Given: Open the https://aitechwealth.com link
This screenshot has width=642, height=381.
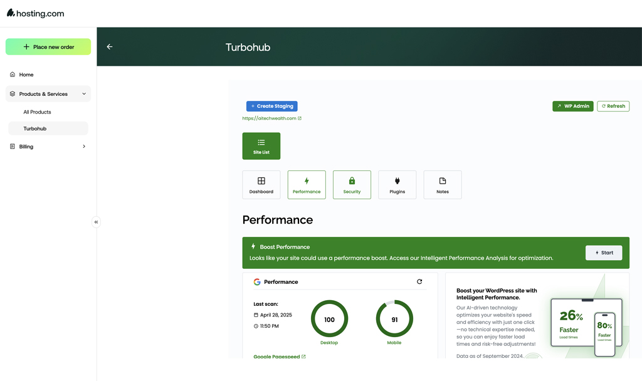Looking at the screenshot, I should pyautogui.click(x=269, y=118).
